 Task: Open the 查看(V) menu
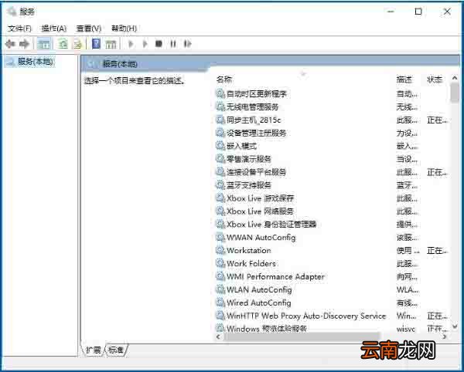click(x=89, y=29)
